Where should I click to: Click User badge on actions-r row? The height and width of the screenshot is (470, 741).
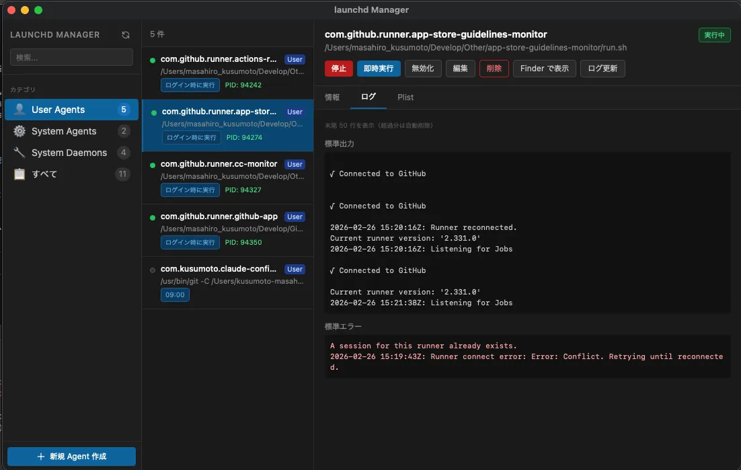[295, 60]
